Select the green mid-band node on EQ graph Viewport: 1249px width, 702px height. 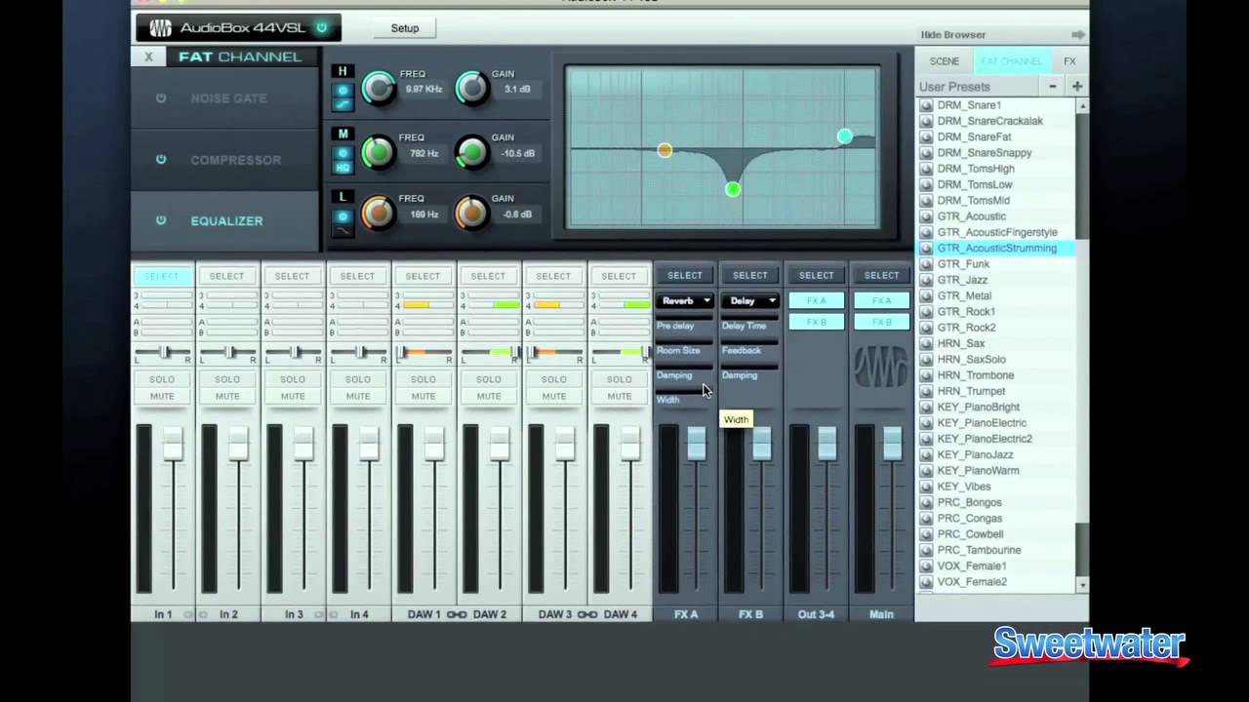tap(733, 189)
